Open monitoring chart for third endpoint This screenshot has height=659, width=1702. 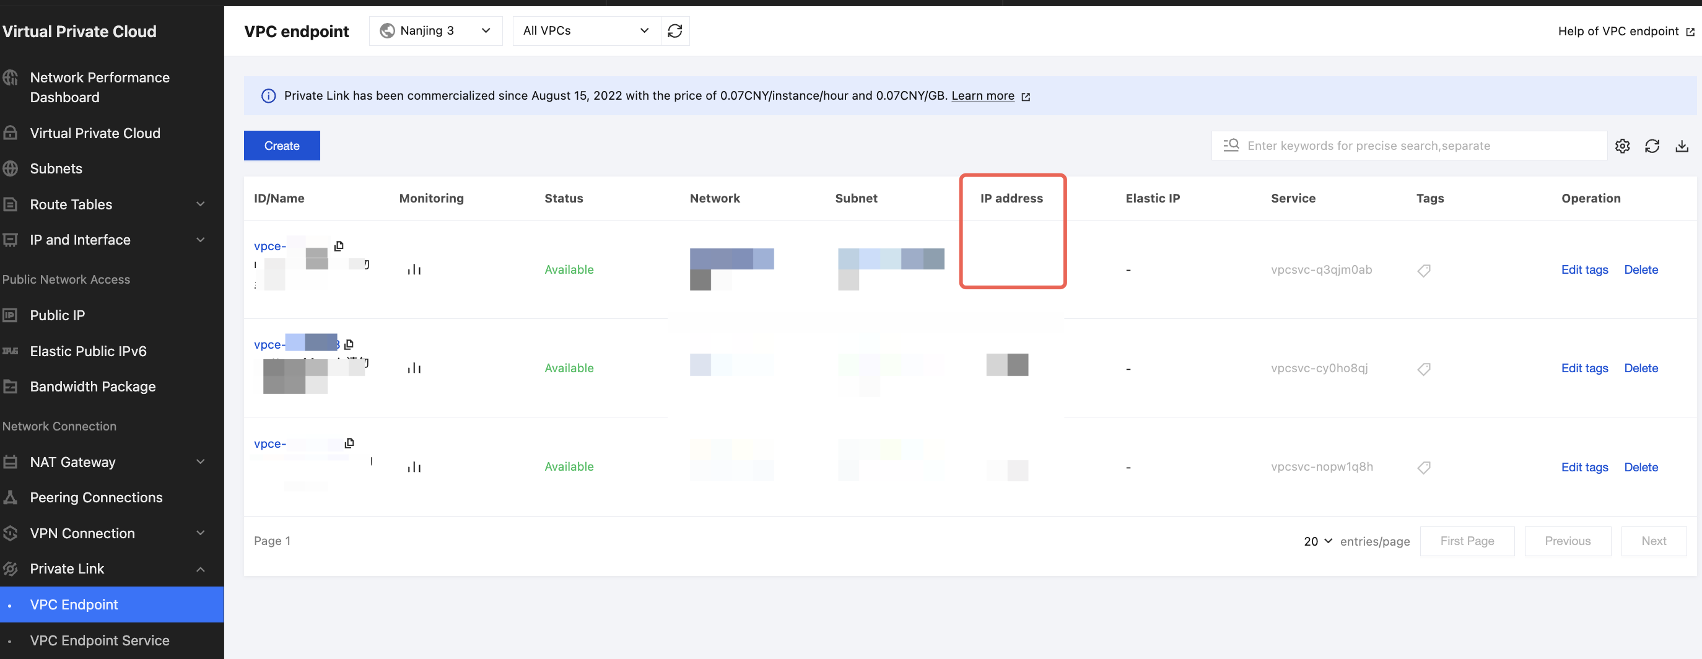(x=414, y=468)
